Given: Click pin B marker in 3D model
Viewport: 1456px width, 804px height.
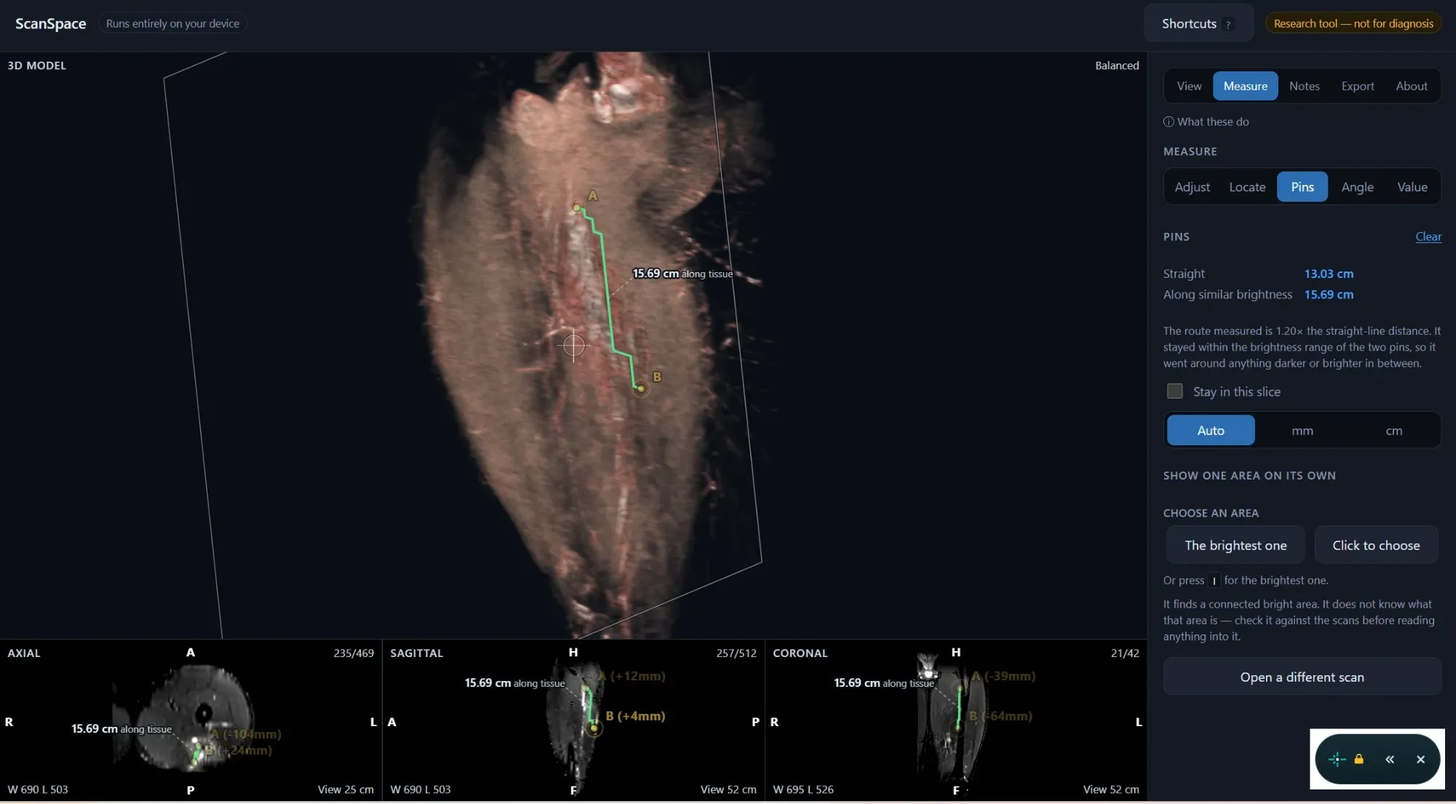Looking at the screenshot, I should (x=641, y=389).
